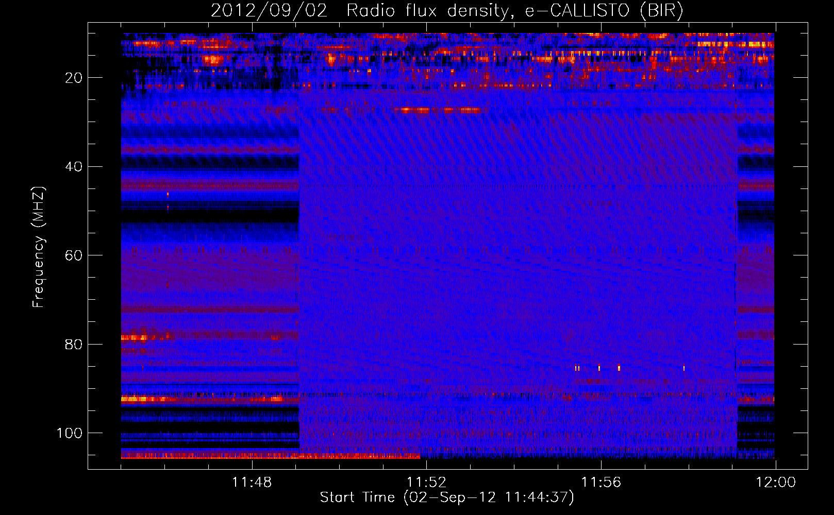This screenshot has height=515, width=834.
Task: Click the 40 frequency tick label
Action: pyautogui.click(x=74, y=167)
